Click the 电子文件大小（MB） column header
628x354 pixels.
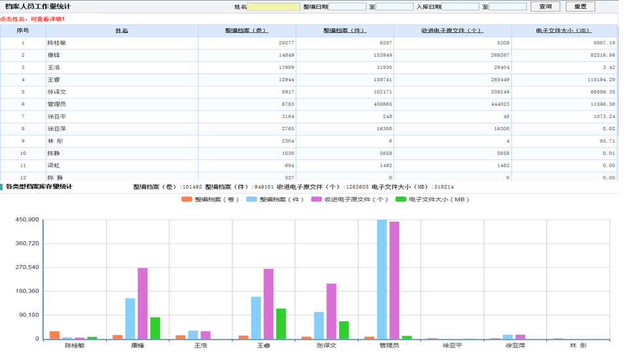(563, 31)
